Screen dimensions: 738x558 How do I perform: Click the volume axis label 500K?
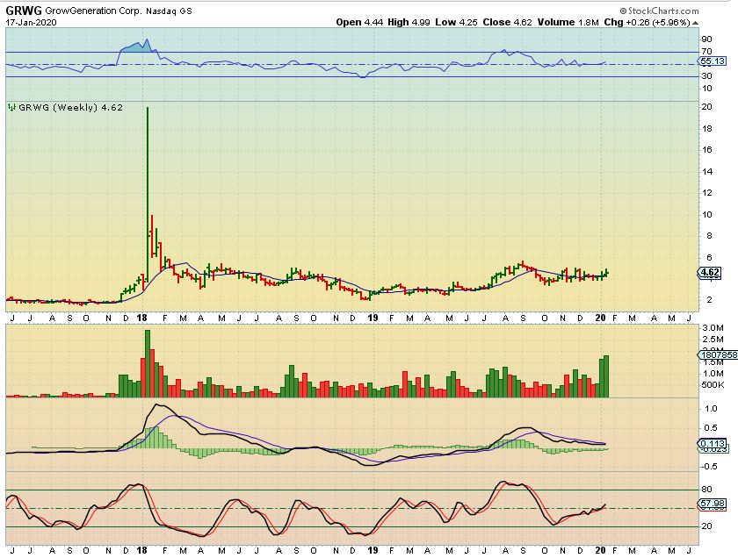[713, 385]
